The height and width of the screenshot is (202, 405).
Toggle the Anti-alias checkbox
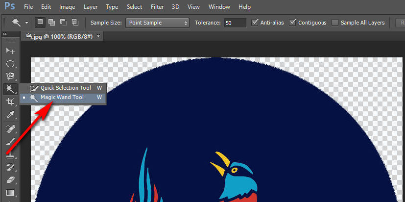point(255,23)
